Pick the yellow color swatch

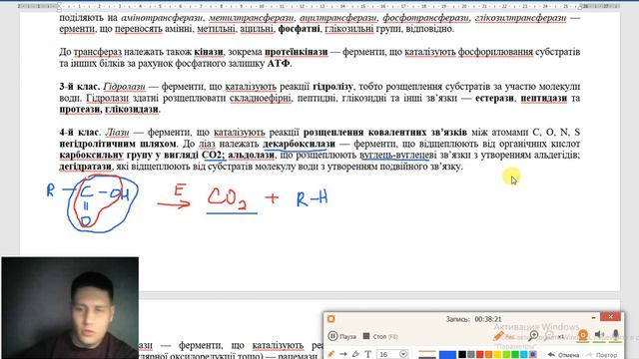click(x=497, y=355)
